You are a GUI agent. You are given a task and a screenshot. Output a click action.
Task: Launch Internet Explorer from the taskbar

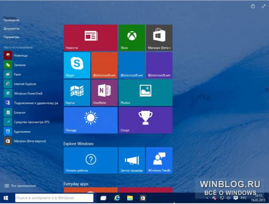click(117, 198)
